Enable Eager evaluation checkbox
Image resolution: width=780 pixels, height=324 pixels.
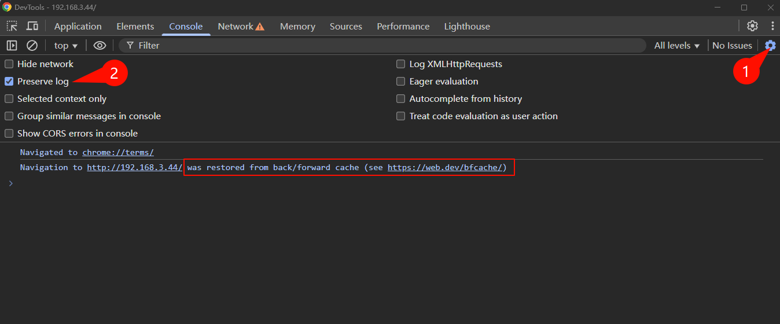click(x=400, y=82)
